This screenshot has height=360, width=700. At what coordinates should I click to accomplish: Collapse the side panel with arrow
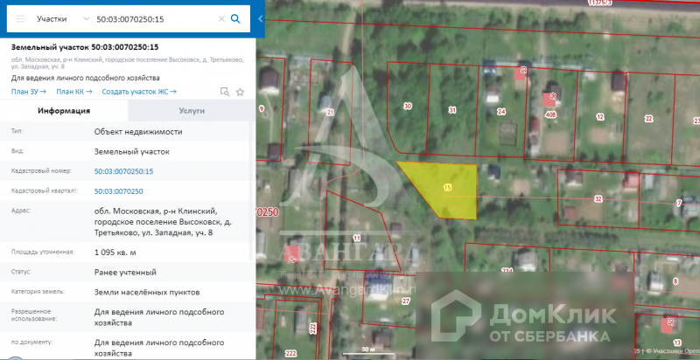pos(260,18)
